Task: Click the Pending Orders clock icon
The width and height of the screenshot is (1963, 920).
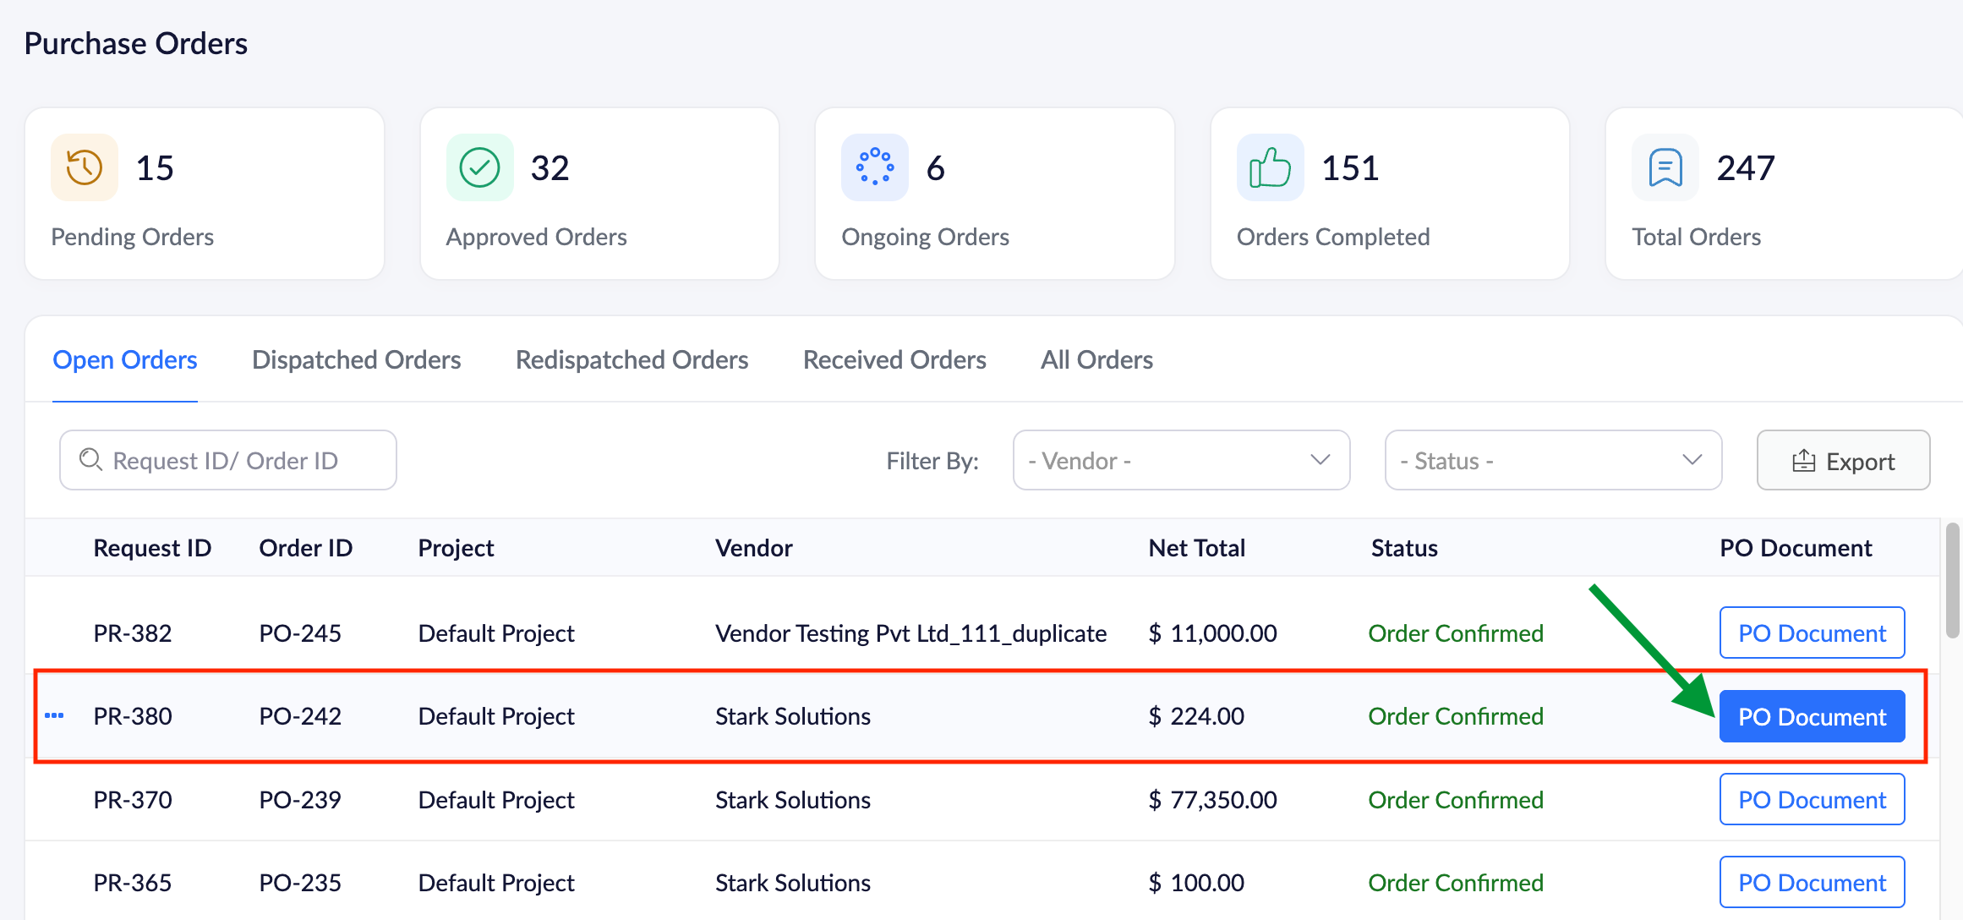Action: tap(85, 167)
